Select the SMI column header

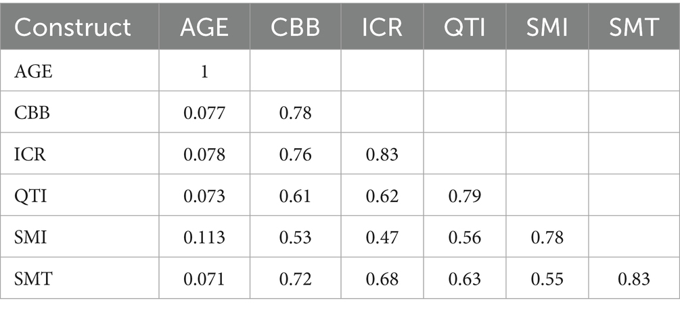547,27
